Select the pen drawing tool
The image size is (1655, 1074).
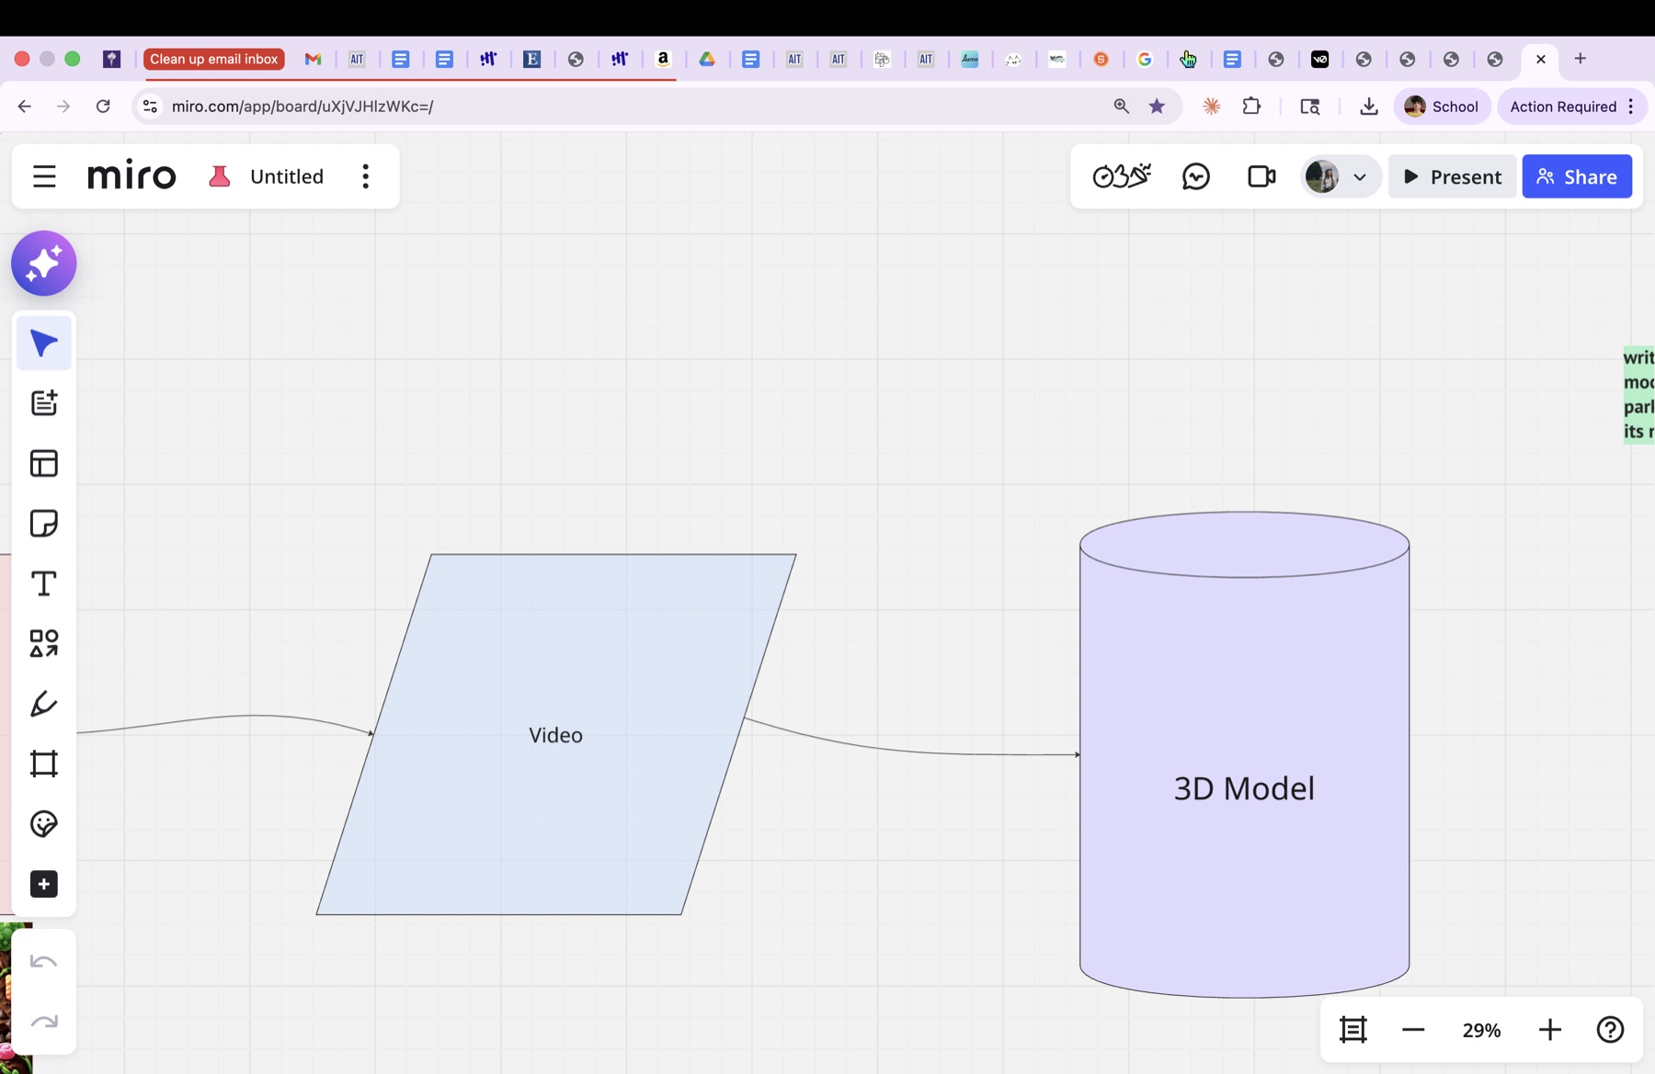43,704
